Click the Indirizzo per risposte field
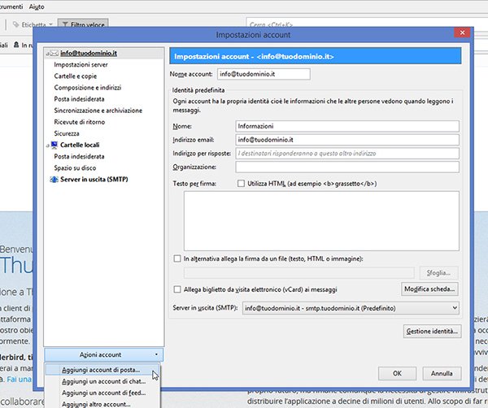 pos(347,154)
